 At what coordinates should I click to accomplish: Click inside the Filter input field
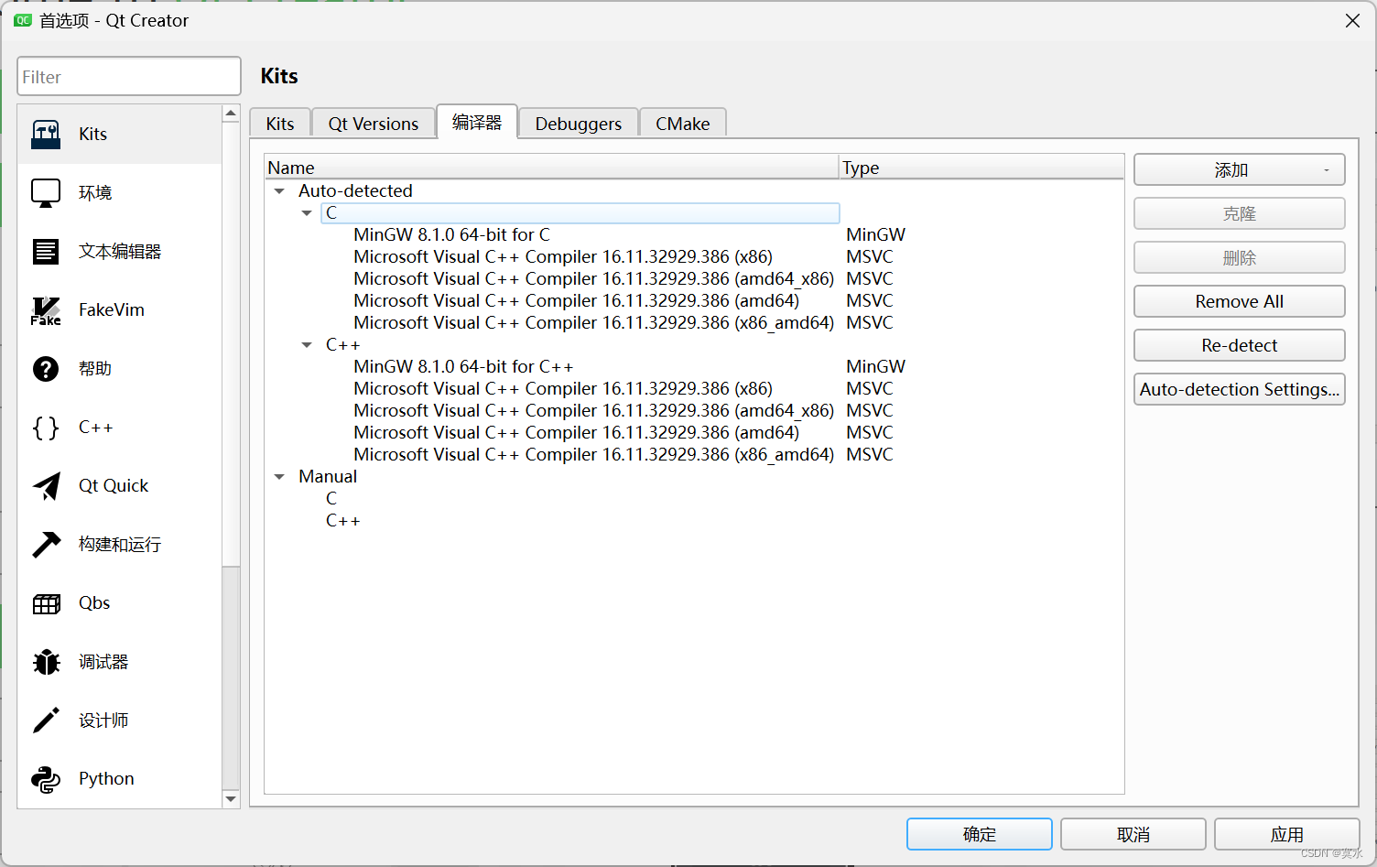coord(128,76)
